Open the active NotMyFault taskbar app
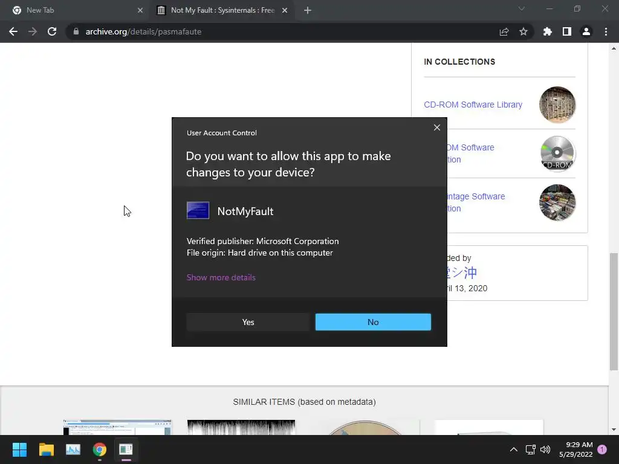The image size is (619, 464). (126, 449)
